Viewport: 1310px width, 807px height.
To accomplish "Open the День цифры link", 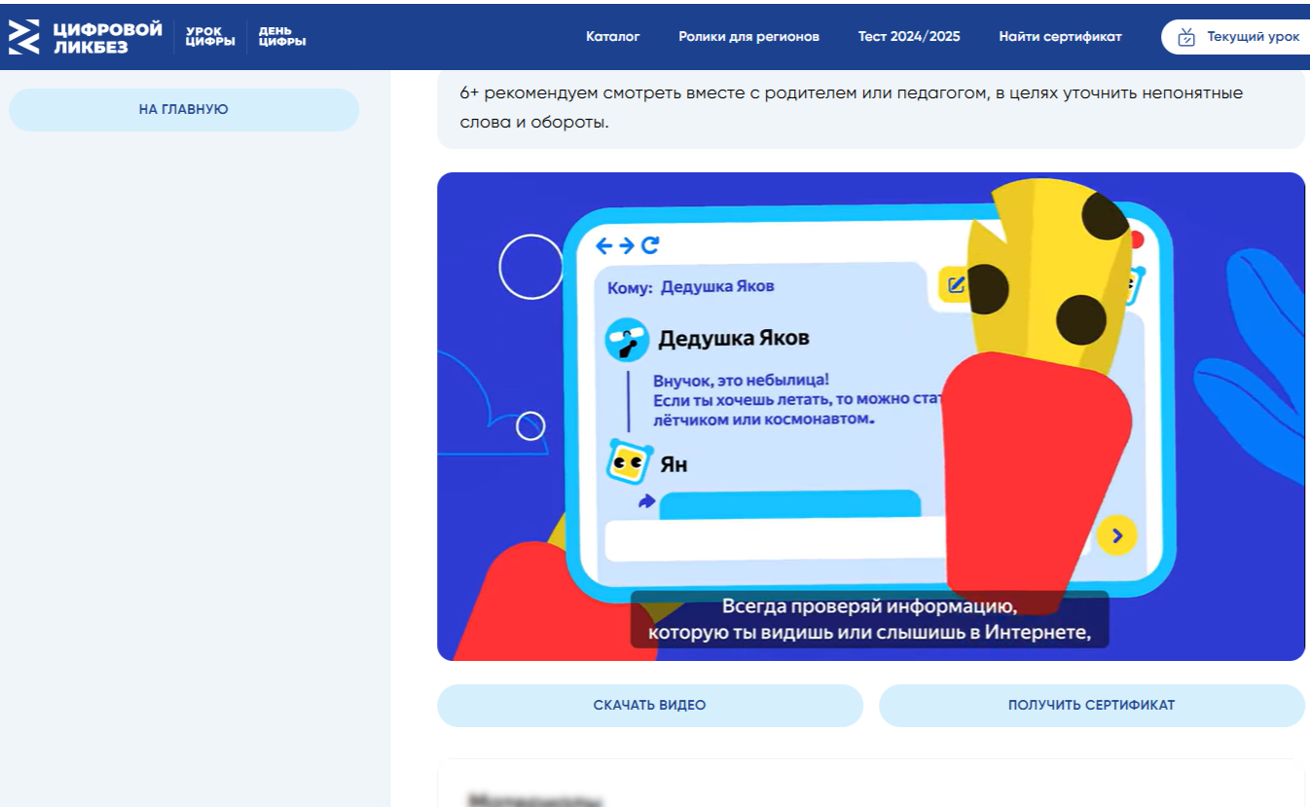I will pyautogui.click(x=281, y=37).
